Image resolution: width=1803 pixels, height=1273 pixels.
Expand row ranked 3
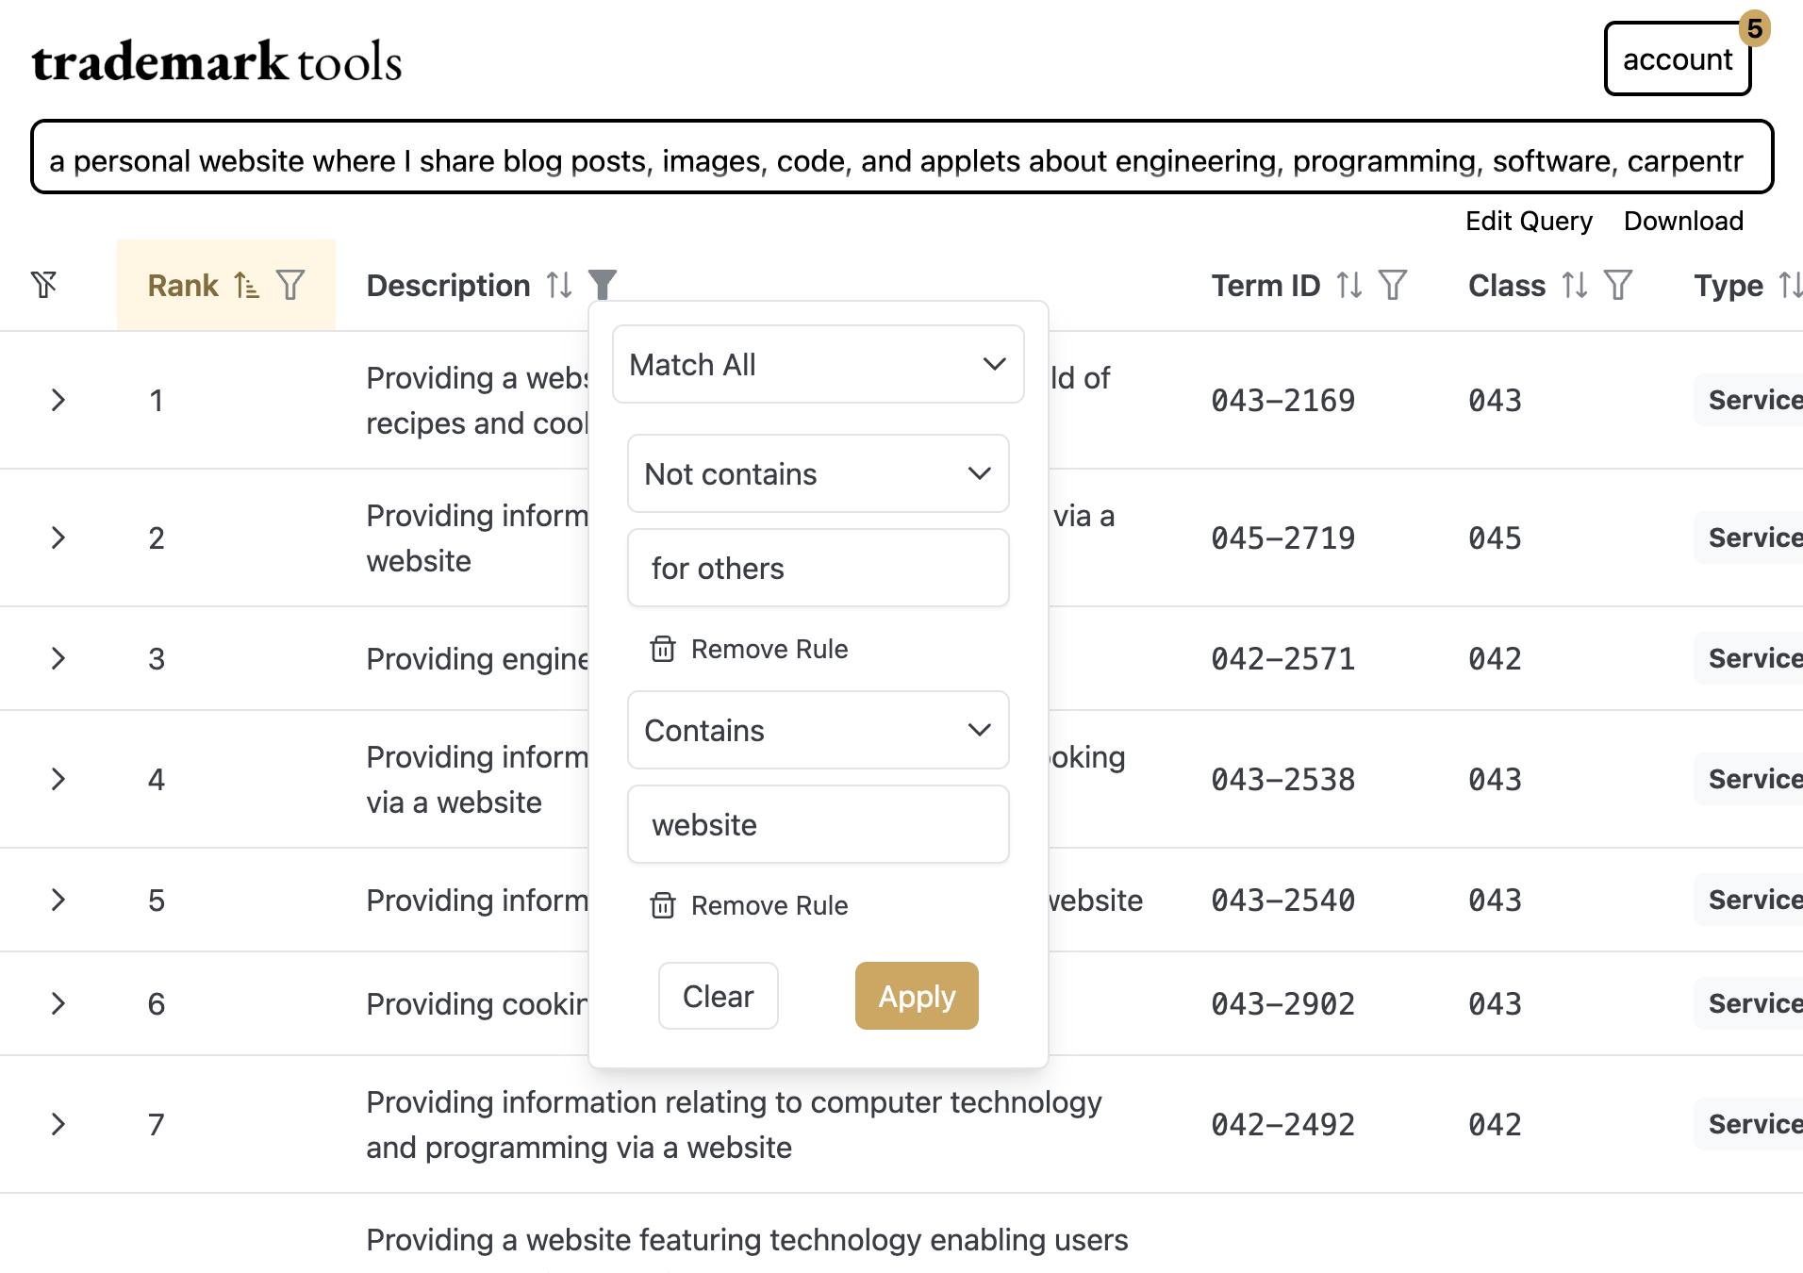click(58, 658)
